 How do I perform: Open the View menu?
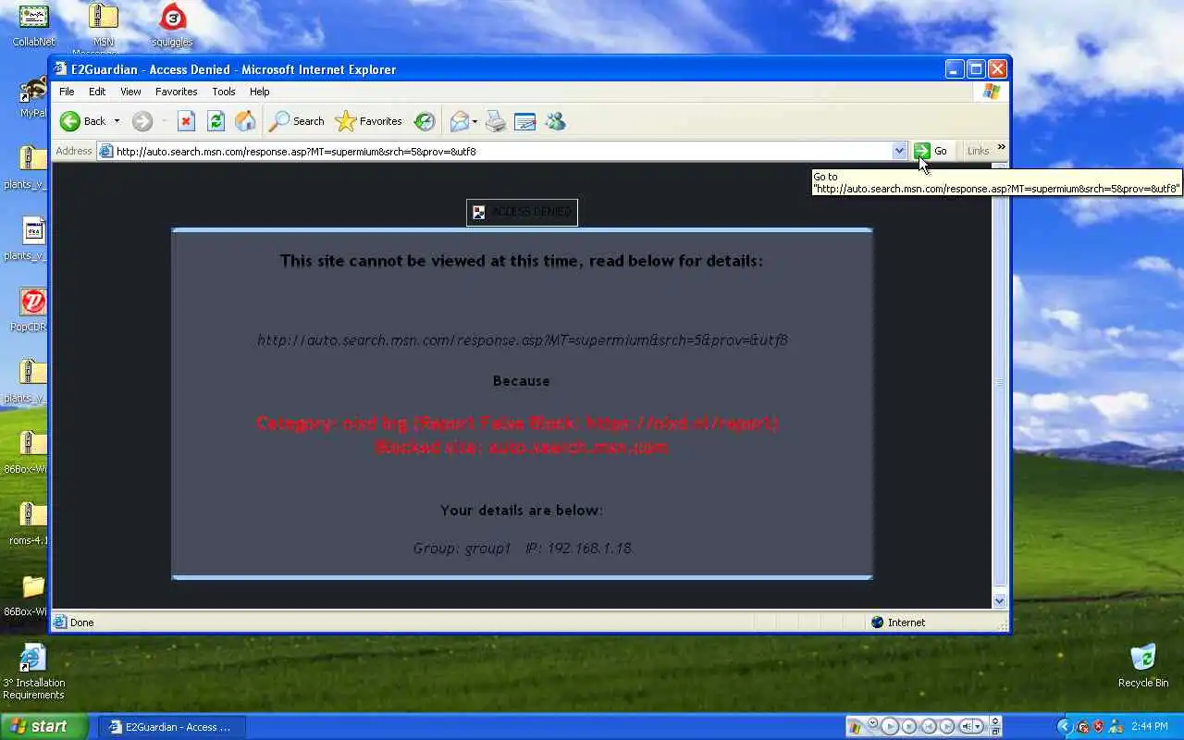point(130,92)
